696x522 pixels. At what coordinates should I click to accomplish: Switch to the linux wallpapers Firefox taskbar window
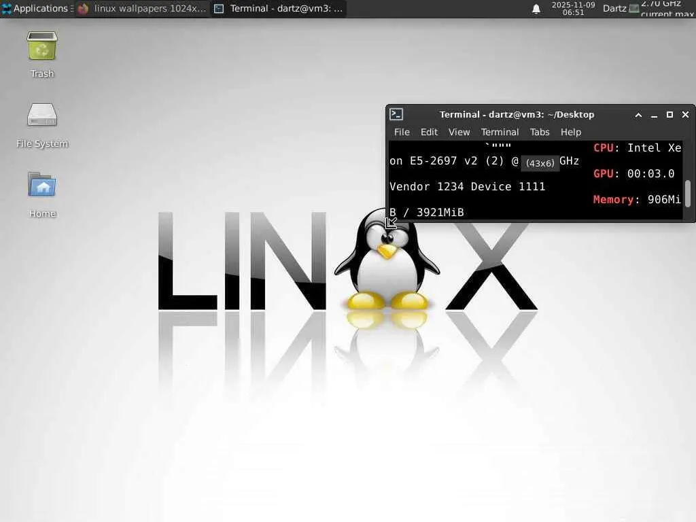142,8
